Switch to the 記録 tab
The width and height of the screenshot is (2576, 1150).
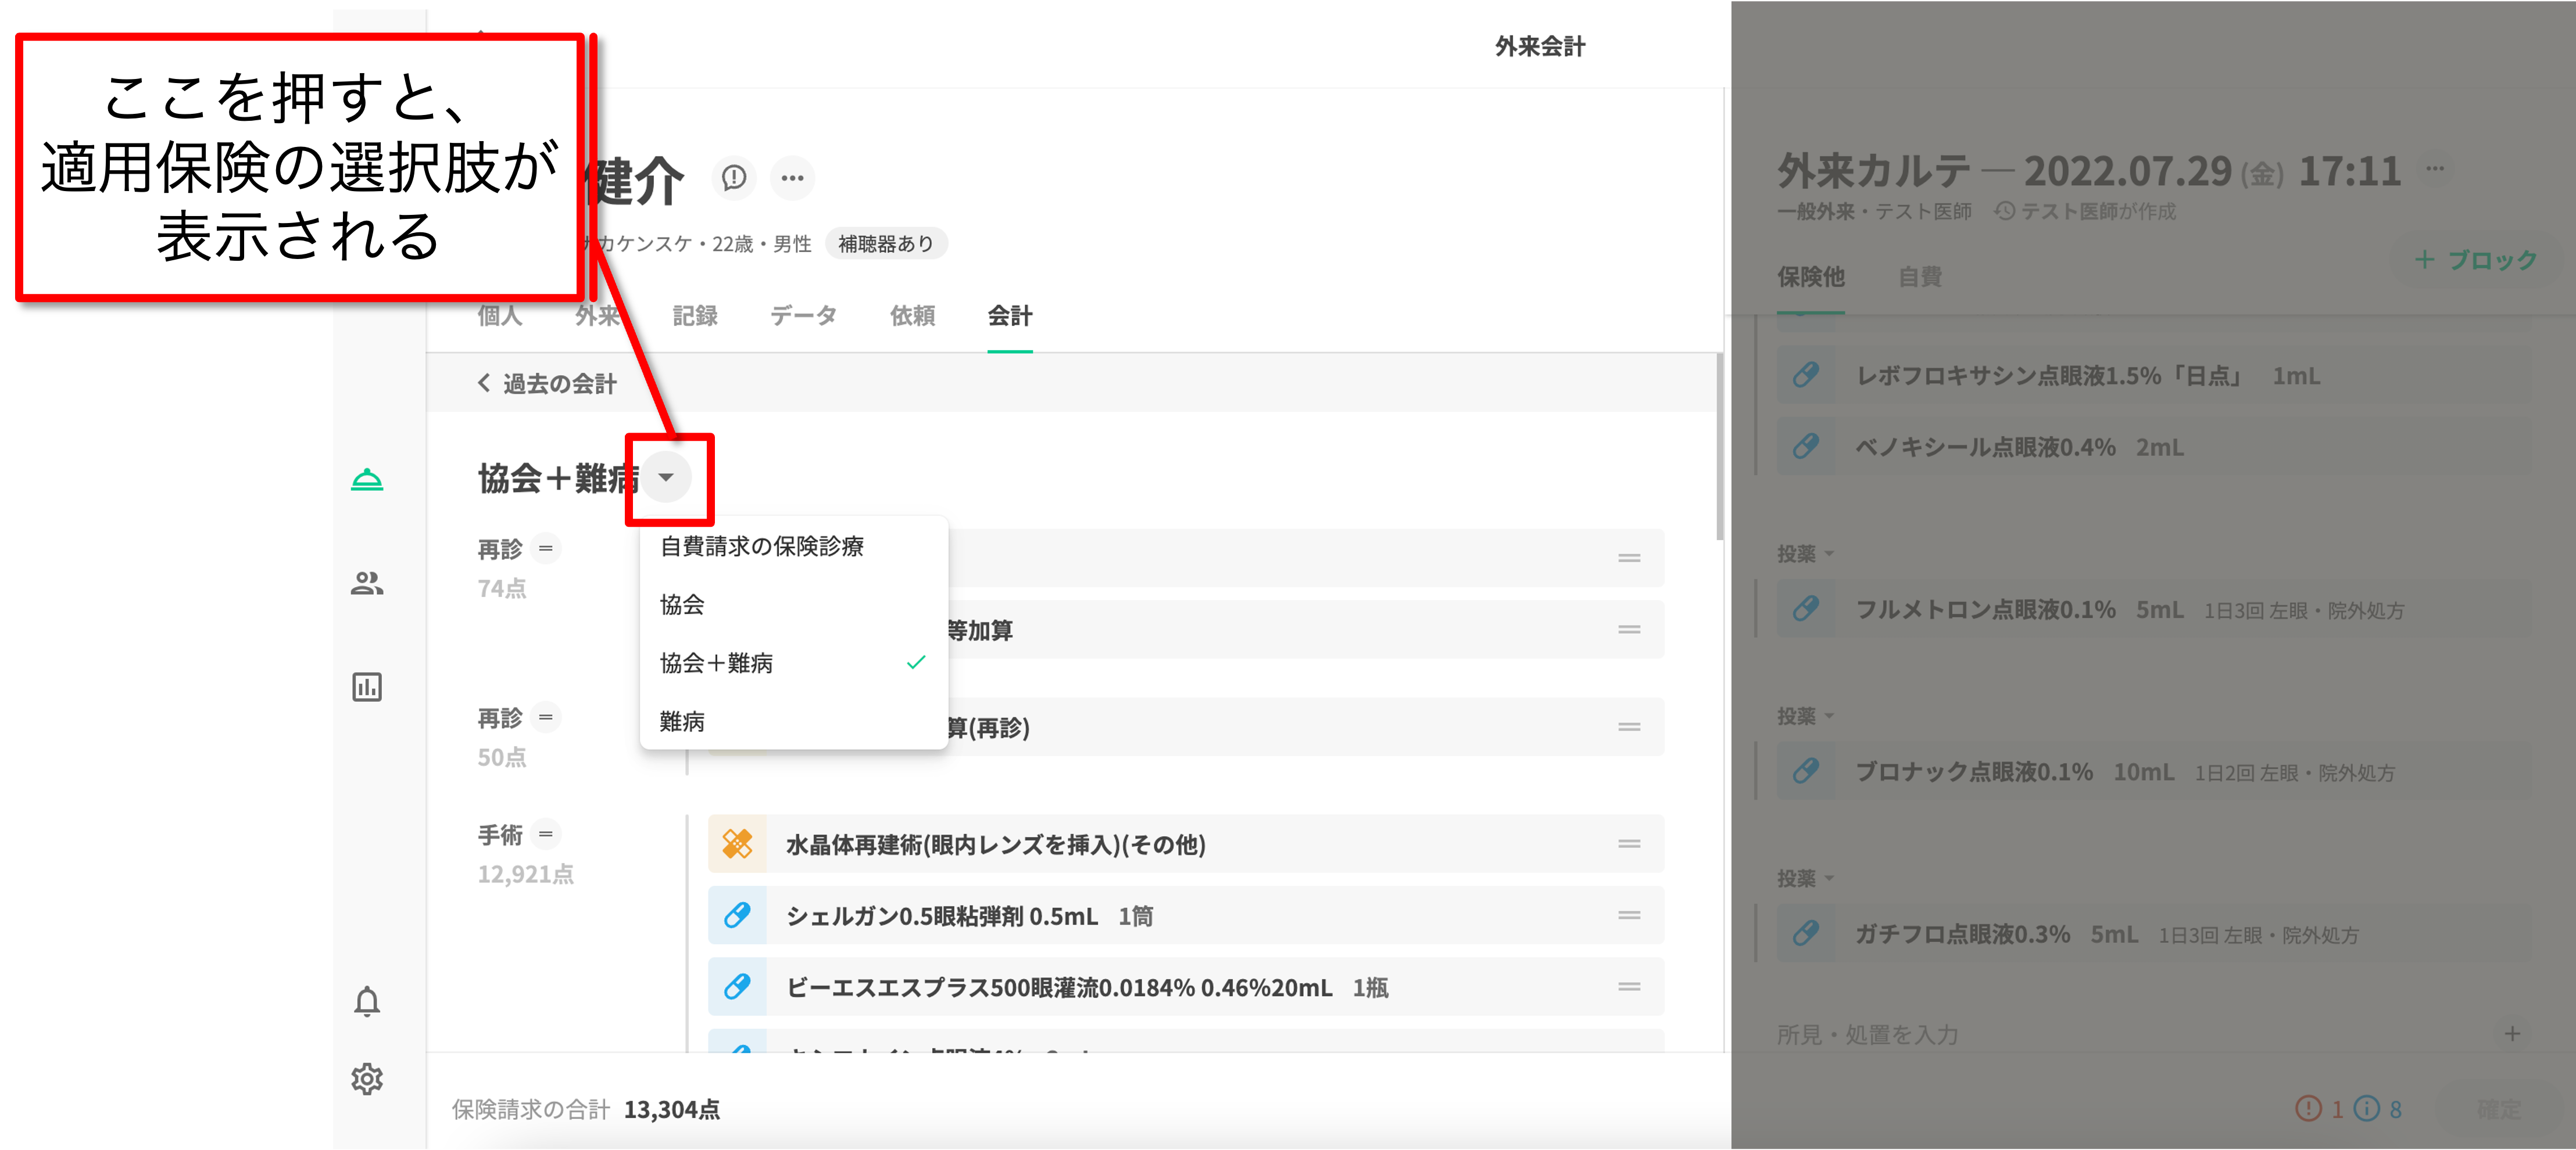click(695, 316)
